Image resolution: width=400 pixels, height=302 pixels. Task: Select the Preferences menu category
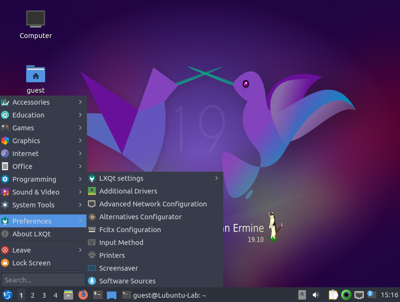click(43, 221)
